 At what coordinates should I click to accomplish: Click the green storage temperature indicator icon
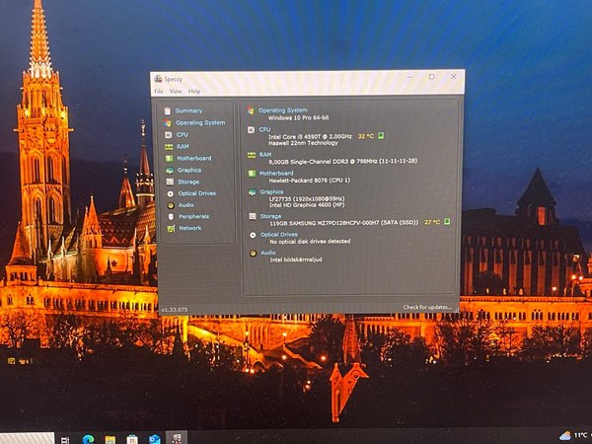pyautogui.click(x=447, y=222)
